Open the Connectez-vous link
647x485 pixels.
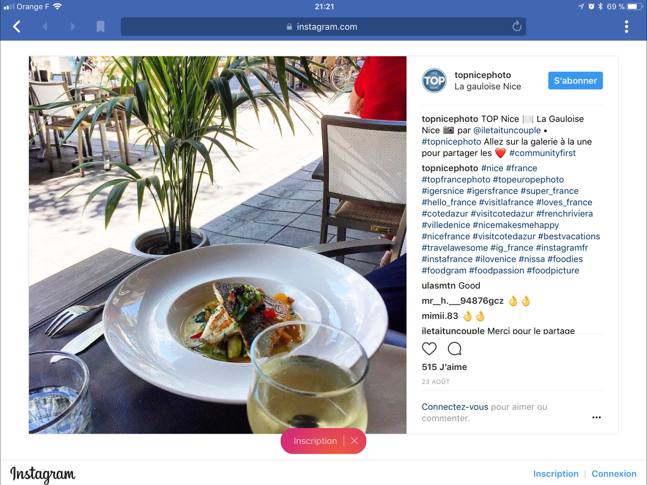(x=455, y=407)
